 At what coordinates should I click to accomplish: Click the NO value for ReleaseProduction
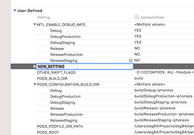(x=137, y=54)
